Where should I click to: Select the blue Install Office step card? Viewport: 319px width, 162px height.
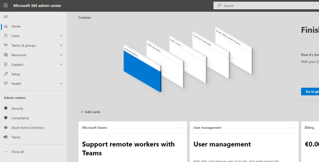click(142, 72)
